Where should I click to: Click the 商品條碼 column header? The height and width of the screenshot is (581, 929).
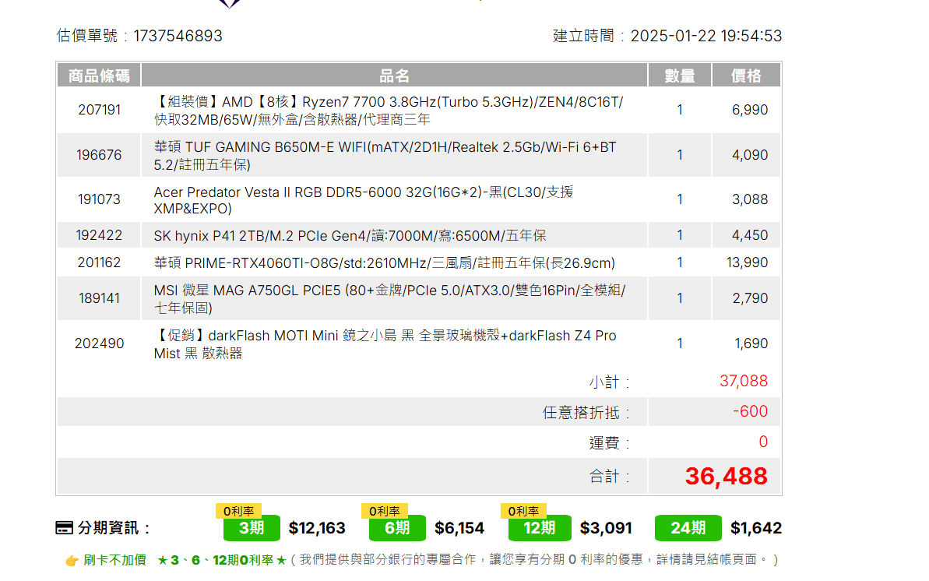99,76
